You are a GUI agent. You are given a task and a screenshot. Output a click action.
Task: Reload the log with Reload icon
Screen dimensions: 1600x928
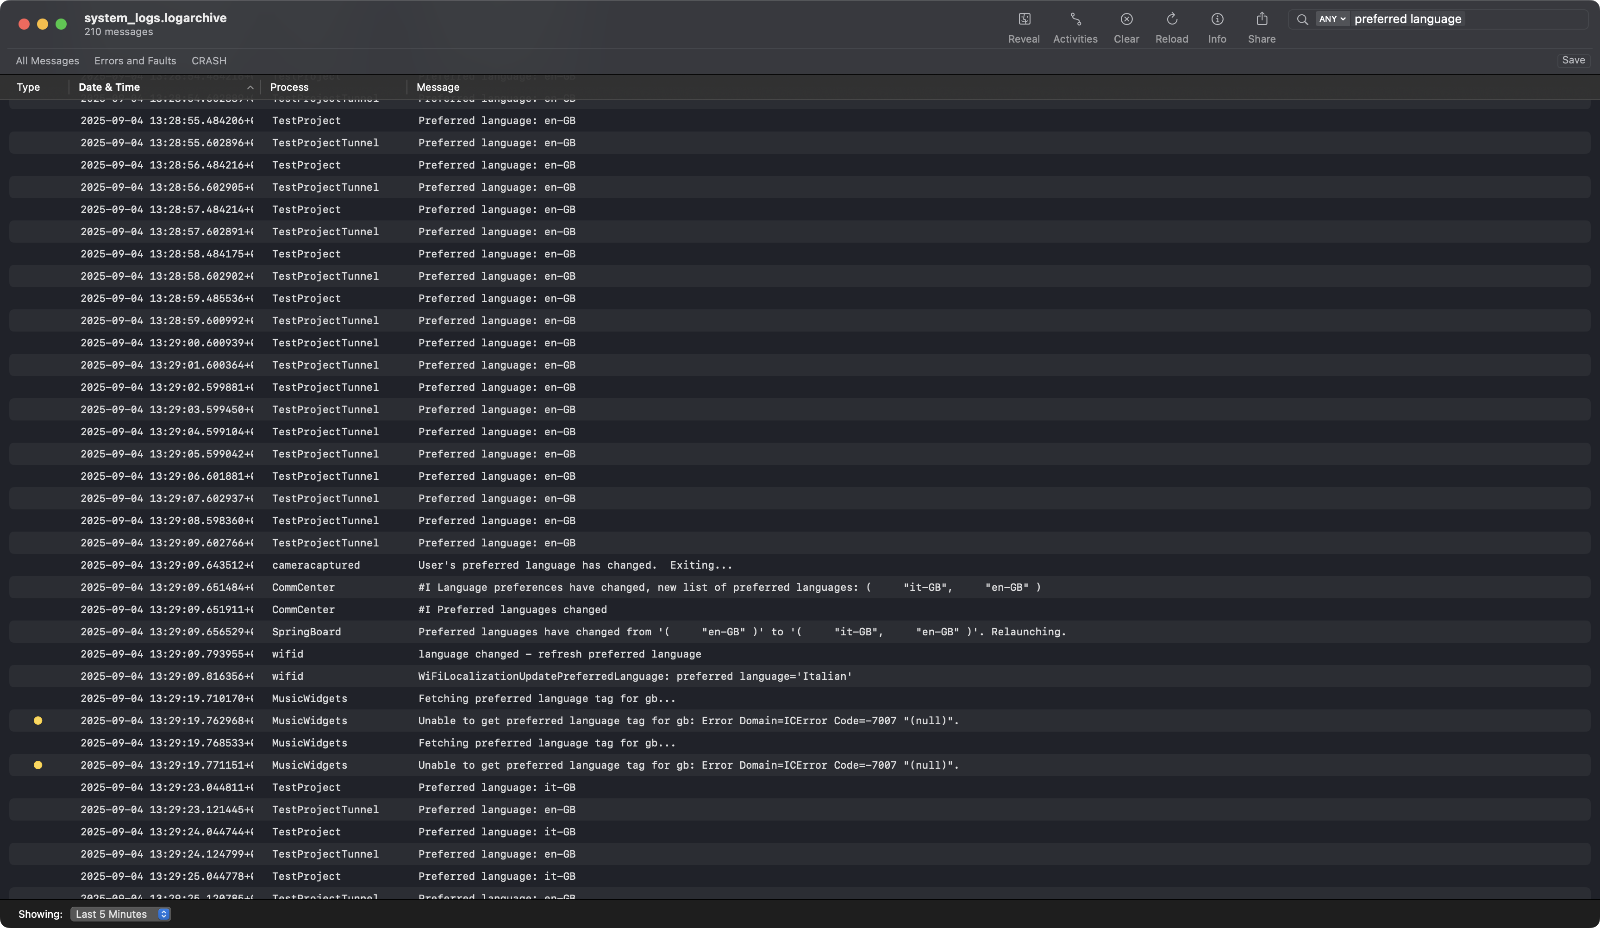coord(1171,19)
